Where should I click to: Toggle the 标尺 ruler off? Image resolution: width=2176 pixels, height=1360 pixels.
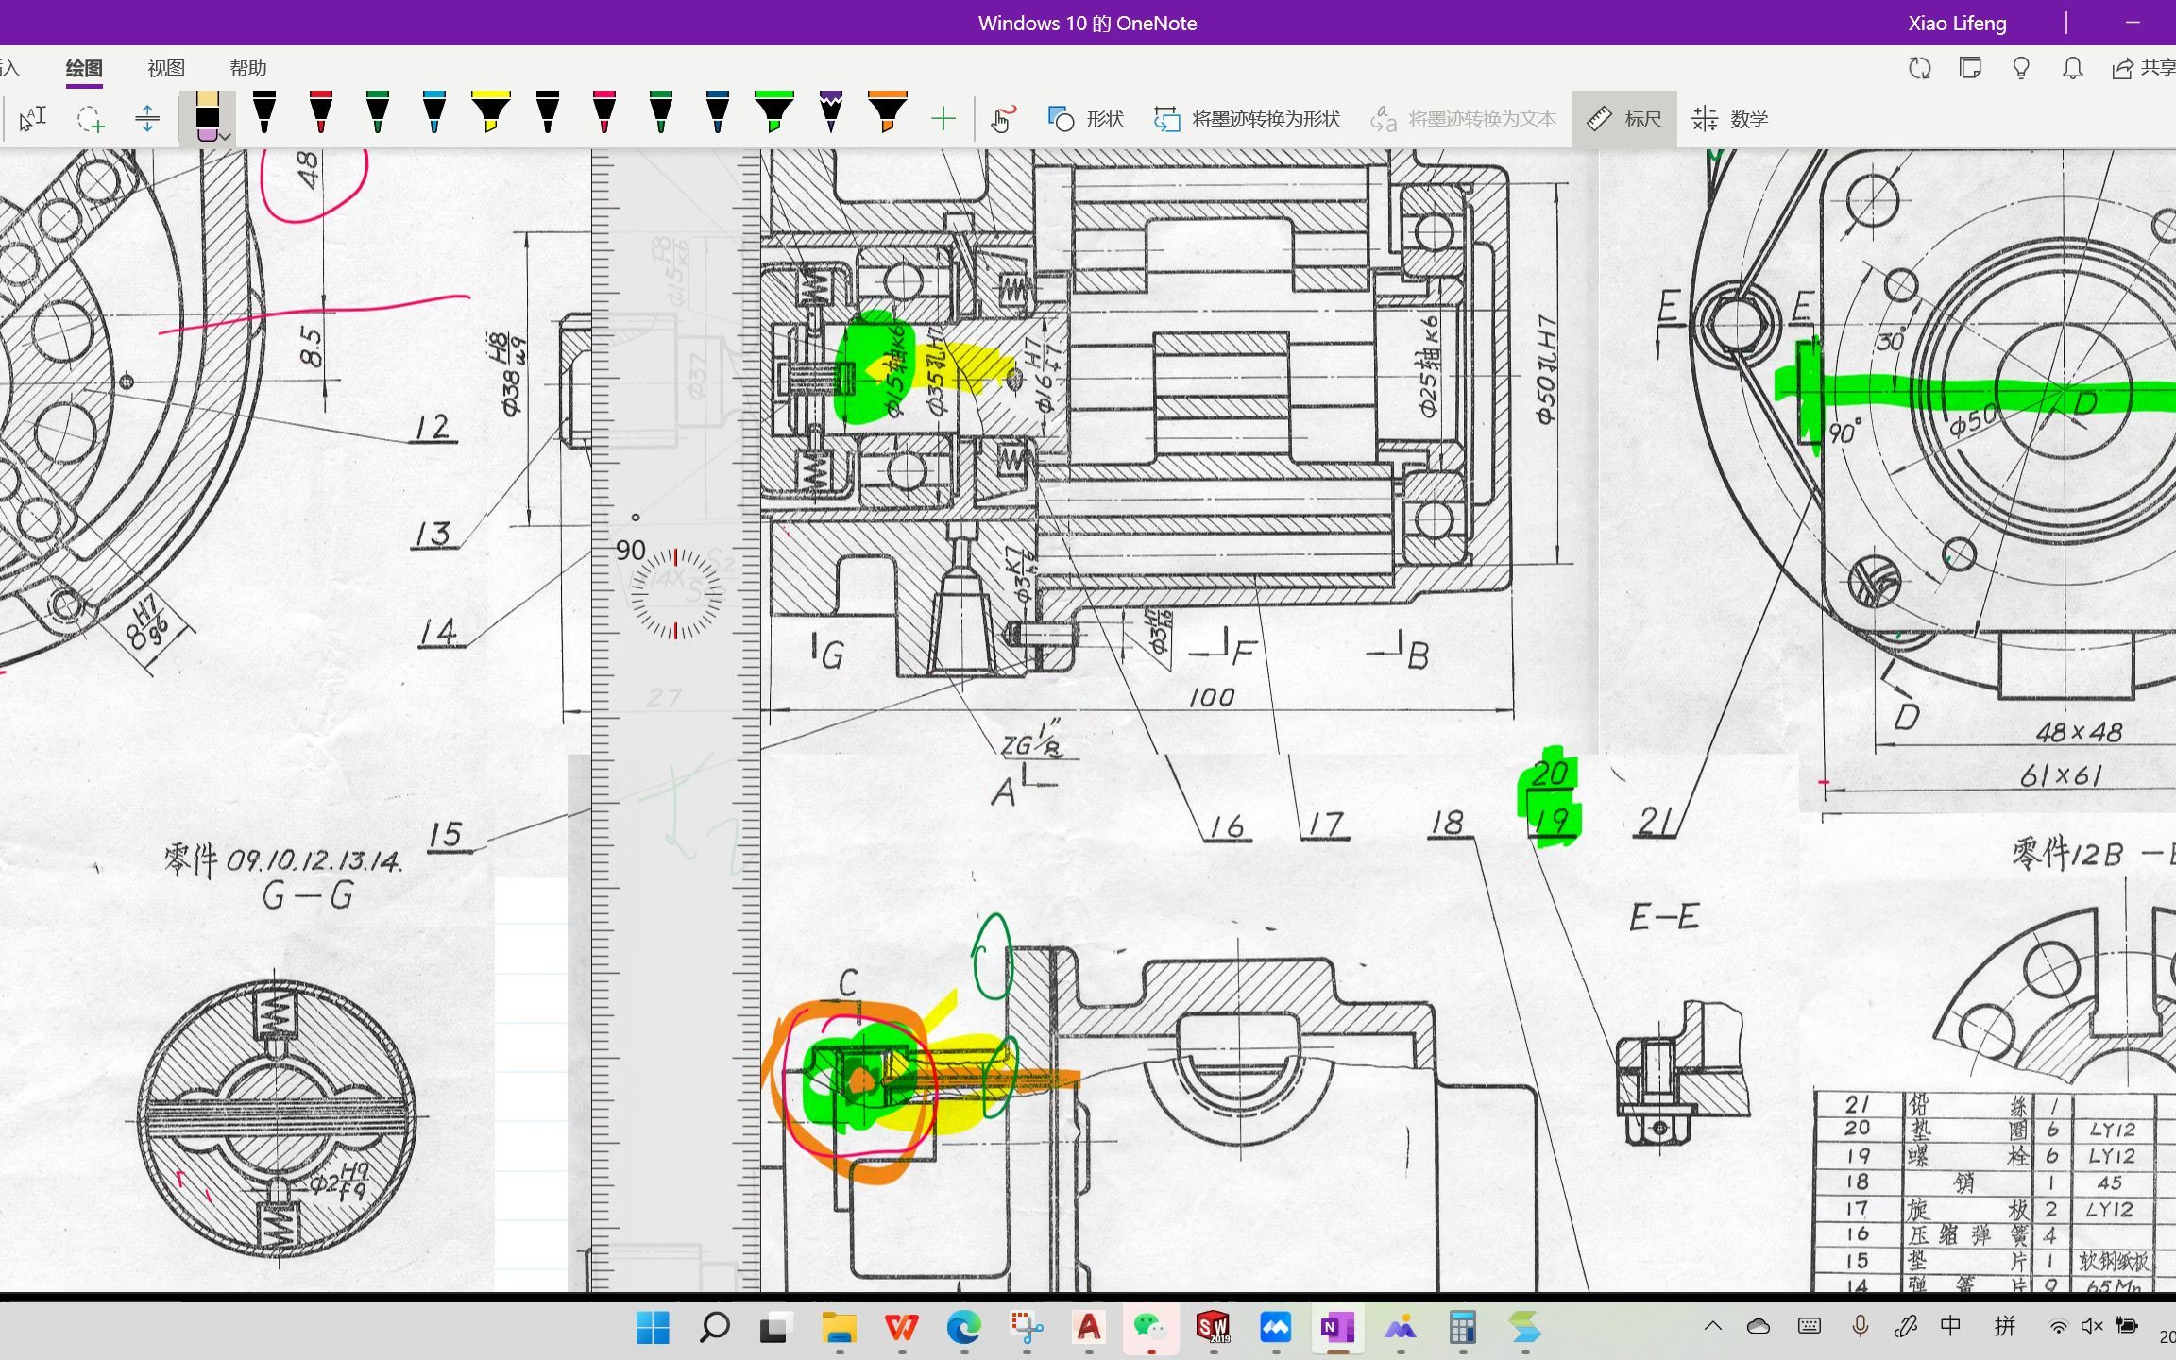pos(1624,119)
